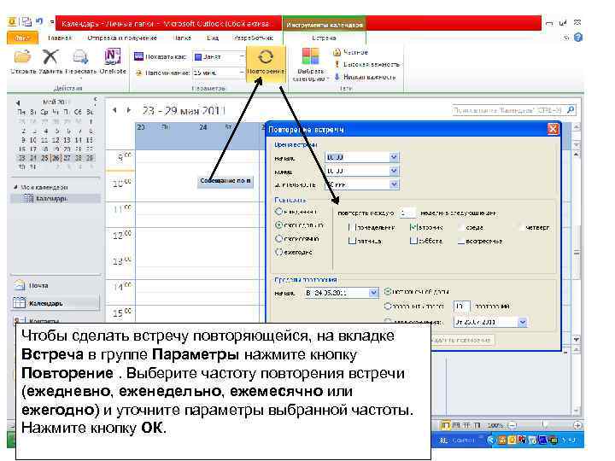Open the Выбрать категорию color categories
Viewport: 615px width, 461px height.
pyautogui.click(x=310, y=64)
